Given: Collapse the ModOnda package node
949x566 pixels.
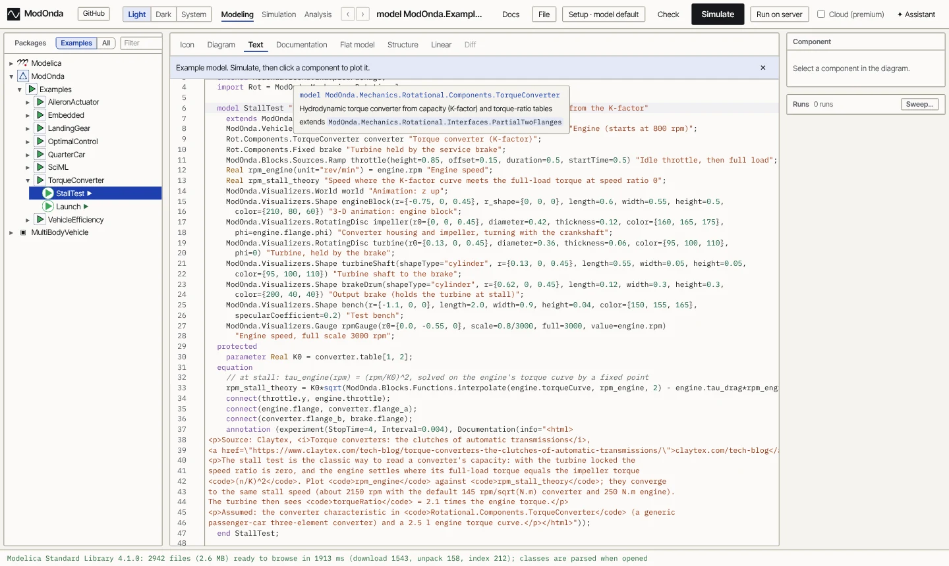Looking at the screenshot, I should click(x=11, y=76).
